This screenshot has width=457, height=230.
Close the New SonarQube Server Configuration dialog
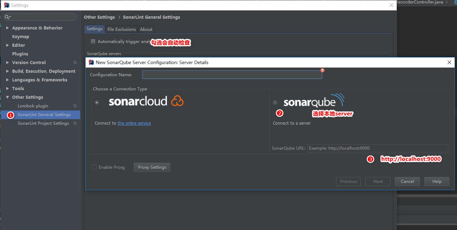[x=449, y=62]
